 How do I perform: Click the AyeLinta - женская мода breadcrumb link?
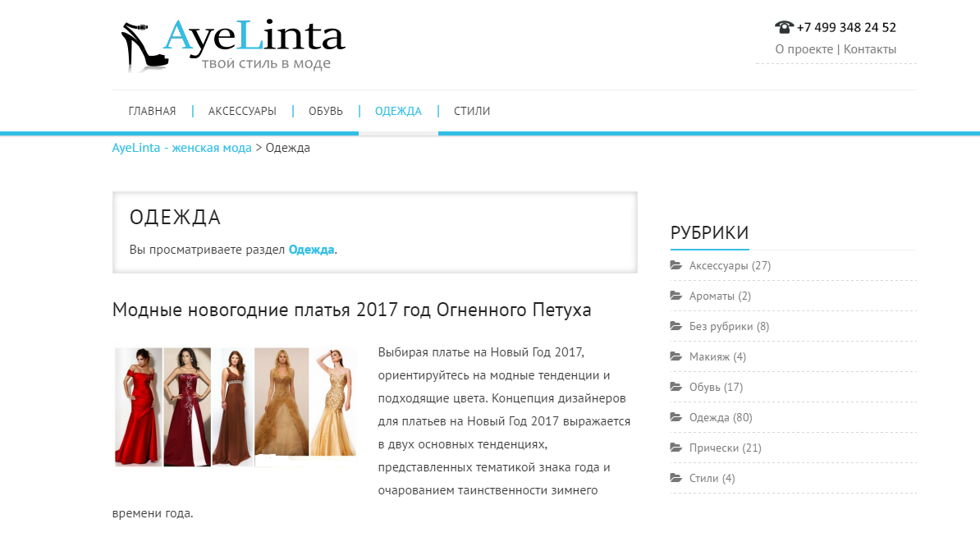point(182,148)
